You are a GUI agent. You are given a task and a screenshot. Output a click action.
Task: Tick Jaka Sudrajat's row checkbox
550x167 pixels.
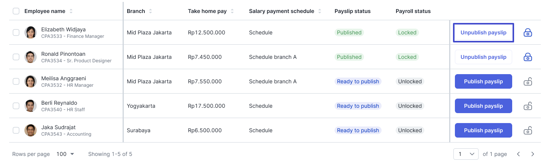coord(16,130)
